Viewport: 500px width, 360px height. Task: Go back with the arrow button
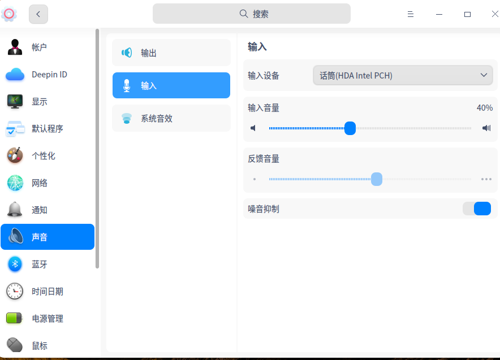pyautogui.click(x=38, y=14)
